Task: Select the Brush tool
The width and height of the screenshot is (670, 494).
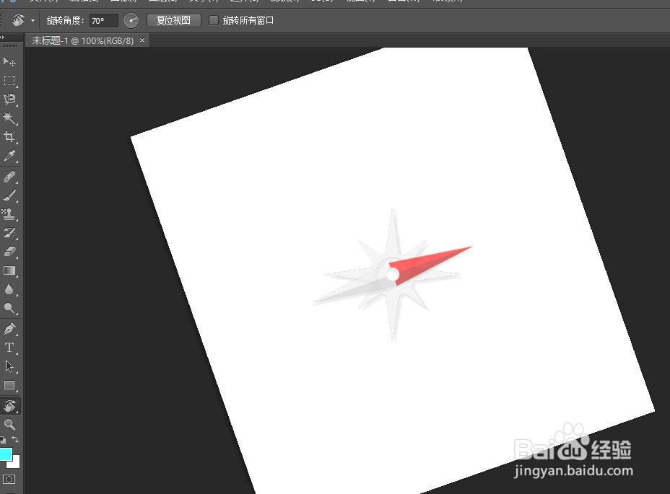Action: click(10, 195)
